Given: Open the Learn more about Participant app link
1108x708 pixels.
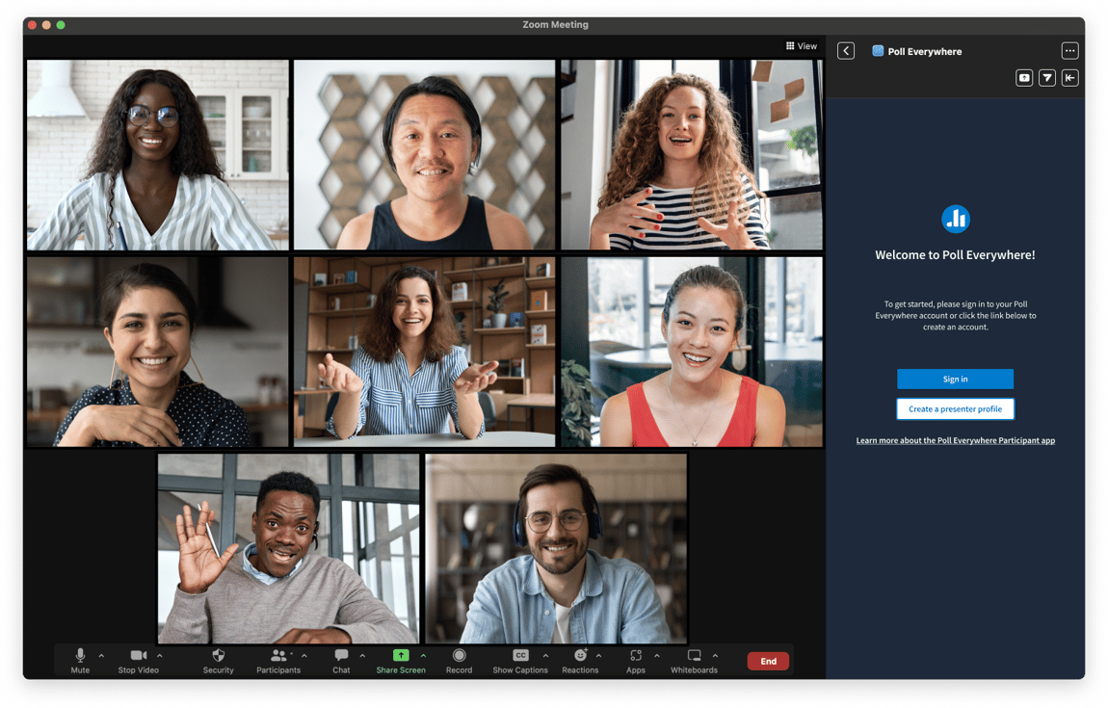Looking at the screenshot, I should (x=955, y=440).
